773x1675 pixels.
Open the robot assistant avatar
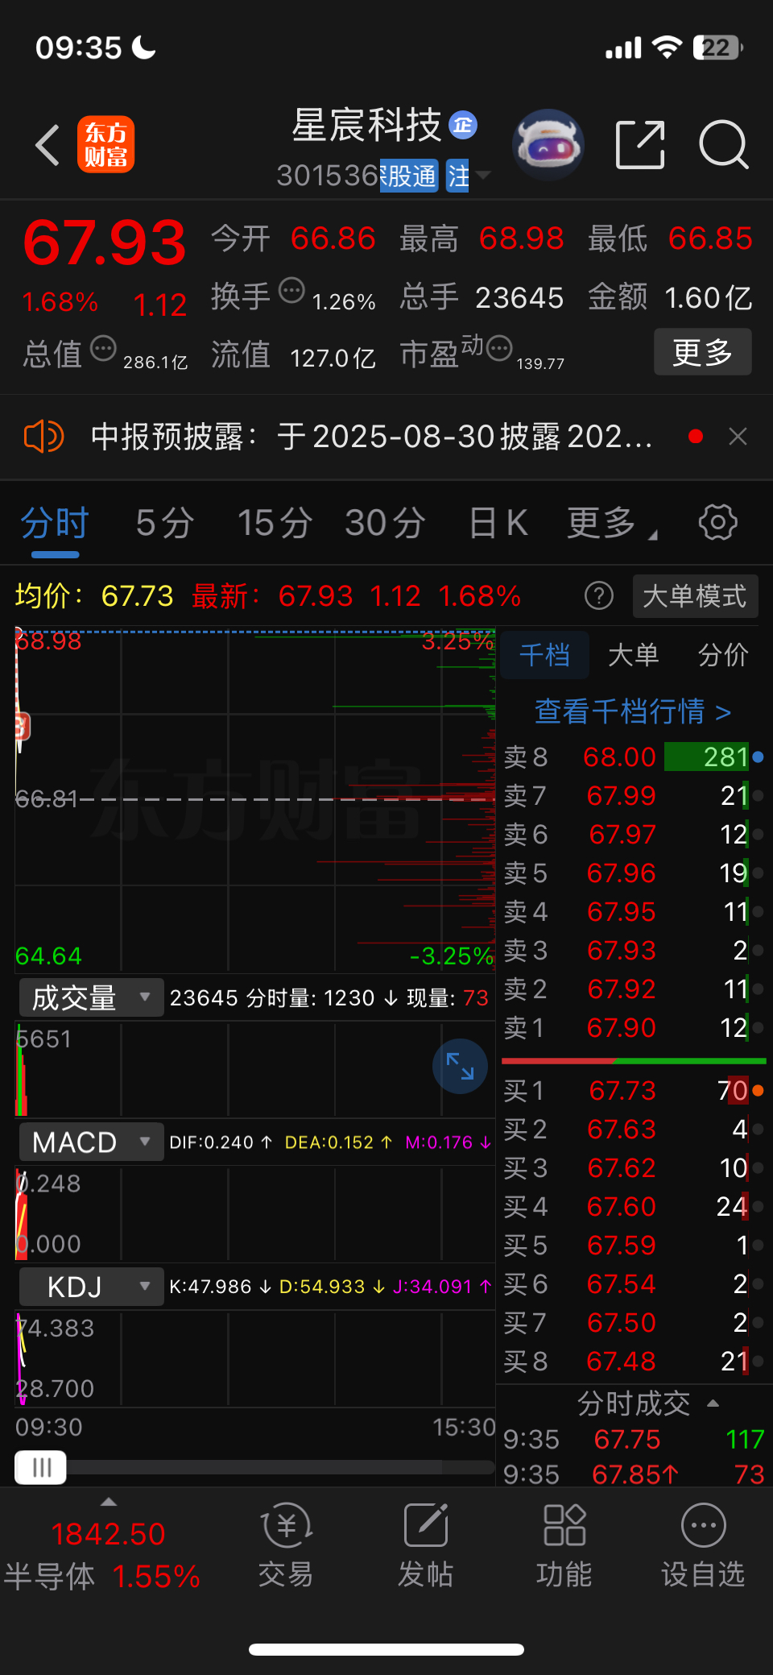pyautogui.click(x=548, y=145)
